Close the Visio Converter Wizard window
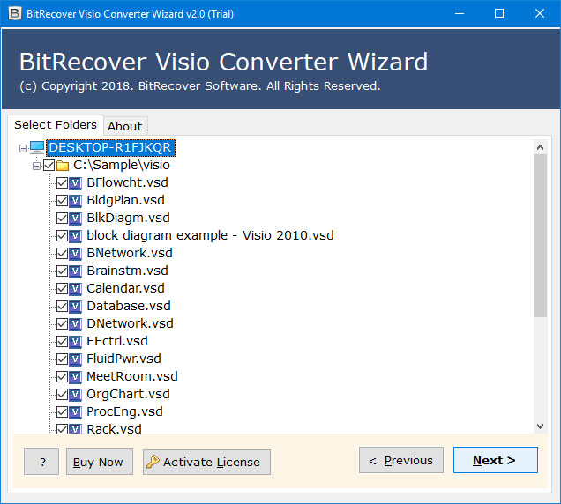561x504 pixels. click(x=540, y=13)
